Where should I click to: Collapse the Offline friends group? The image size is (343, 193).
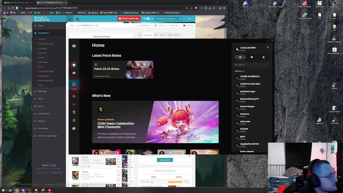click(x=240, y=71)
